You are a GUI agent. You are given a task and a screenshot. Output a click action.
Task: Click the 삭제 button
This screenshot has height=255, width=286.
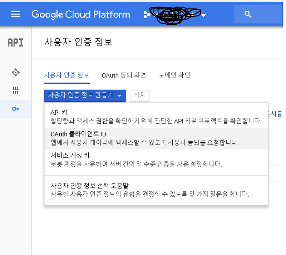click(x=140, y=95)
